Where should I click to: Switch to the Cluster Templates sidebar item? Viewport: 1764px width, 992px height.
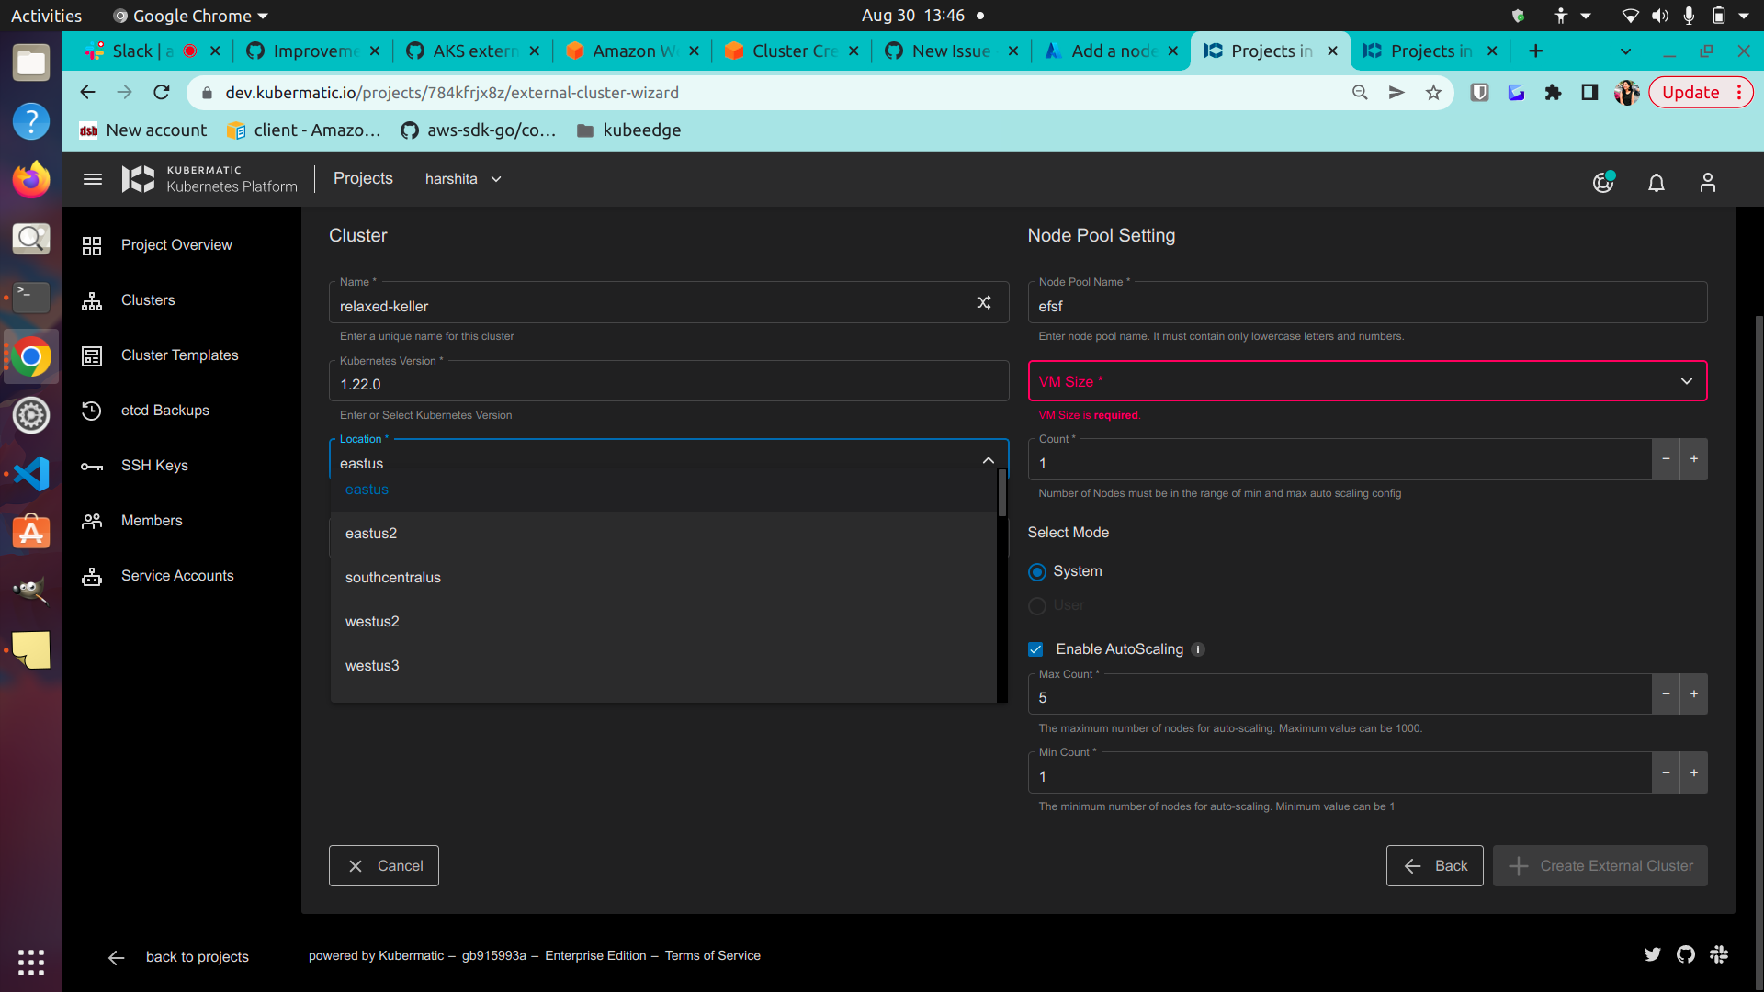(180, 355)
